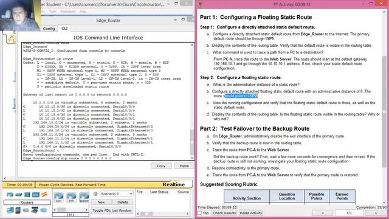
Task: Select the Connections lightning bolt icon
Action: [44, 195]
